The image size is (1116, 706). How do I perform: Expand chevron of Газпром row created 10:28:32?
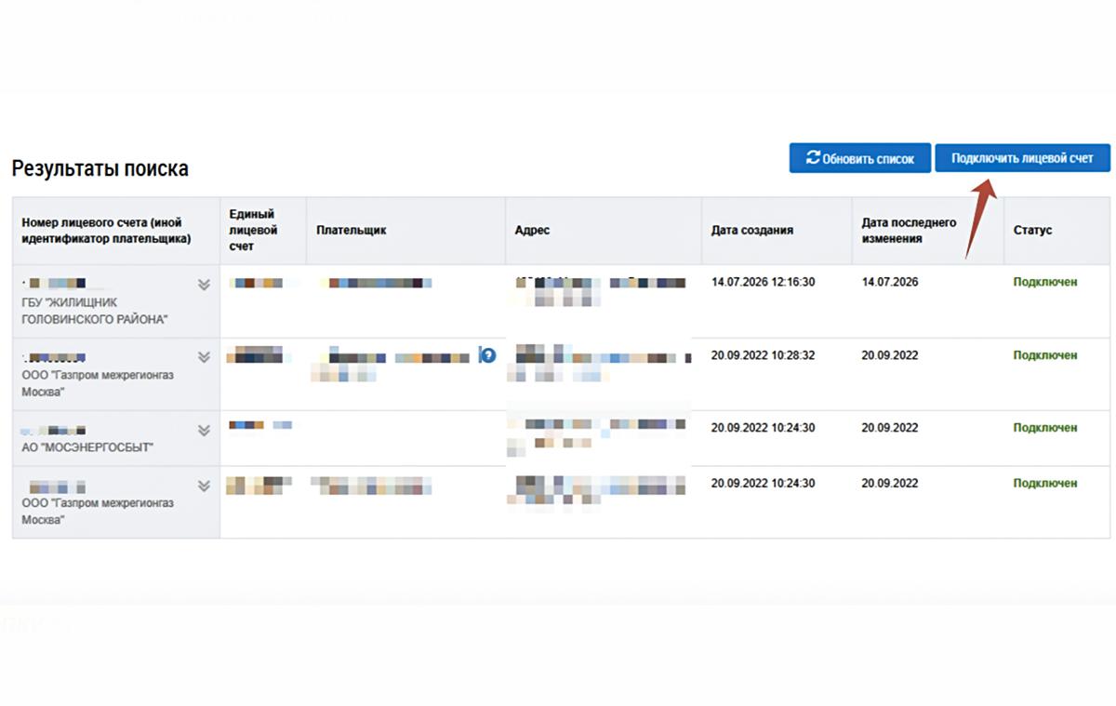[205, 357]
